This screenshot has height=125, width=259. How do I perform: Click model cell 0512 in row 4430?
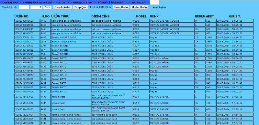pos(141,115)
